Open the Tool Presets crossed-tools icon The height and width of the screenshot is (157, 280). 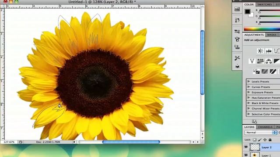click(x=237, y=58)
